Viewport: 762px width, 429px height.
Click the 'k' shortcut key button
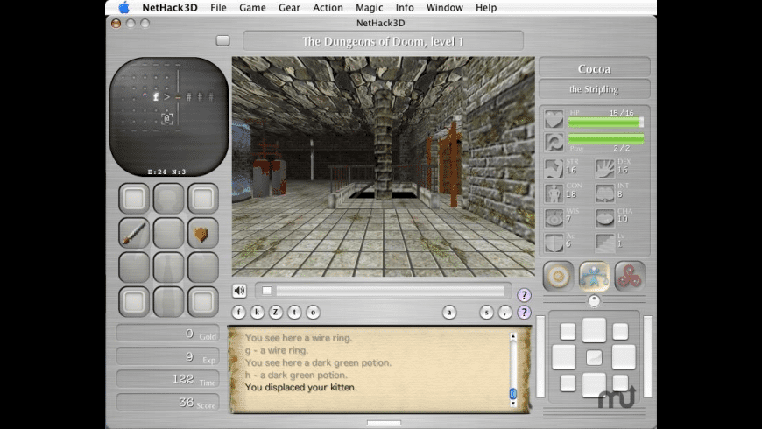(x=258, y=312)
